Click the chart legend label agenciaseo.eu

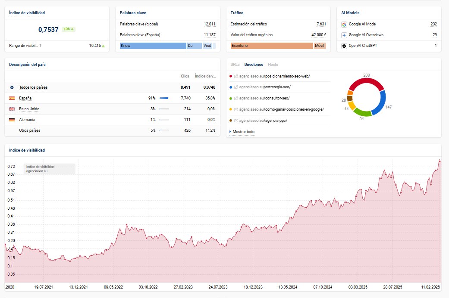point(37,171)
